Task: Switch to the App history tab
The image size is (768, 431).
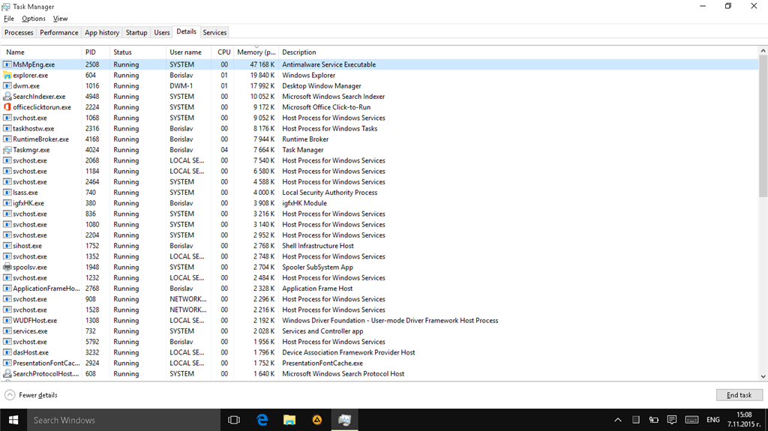Action: [x=102, y=32]
